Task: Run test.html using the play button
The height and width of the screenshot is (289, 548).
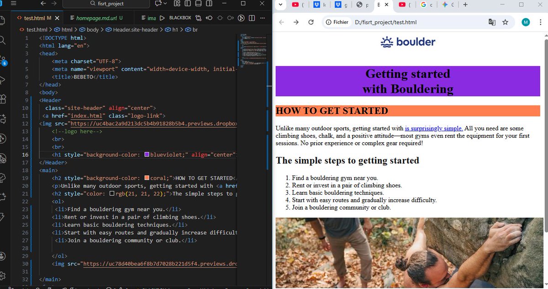Action: tap(162, 18)
